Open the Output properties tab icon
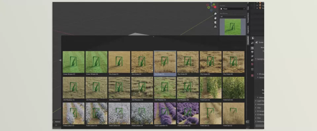This screenshot has height=131, width=317. [252, 52]
